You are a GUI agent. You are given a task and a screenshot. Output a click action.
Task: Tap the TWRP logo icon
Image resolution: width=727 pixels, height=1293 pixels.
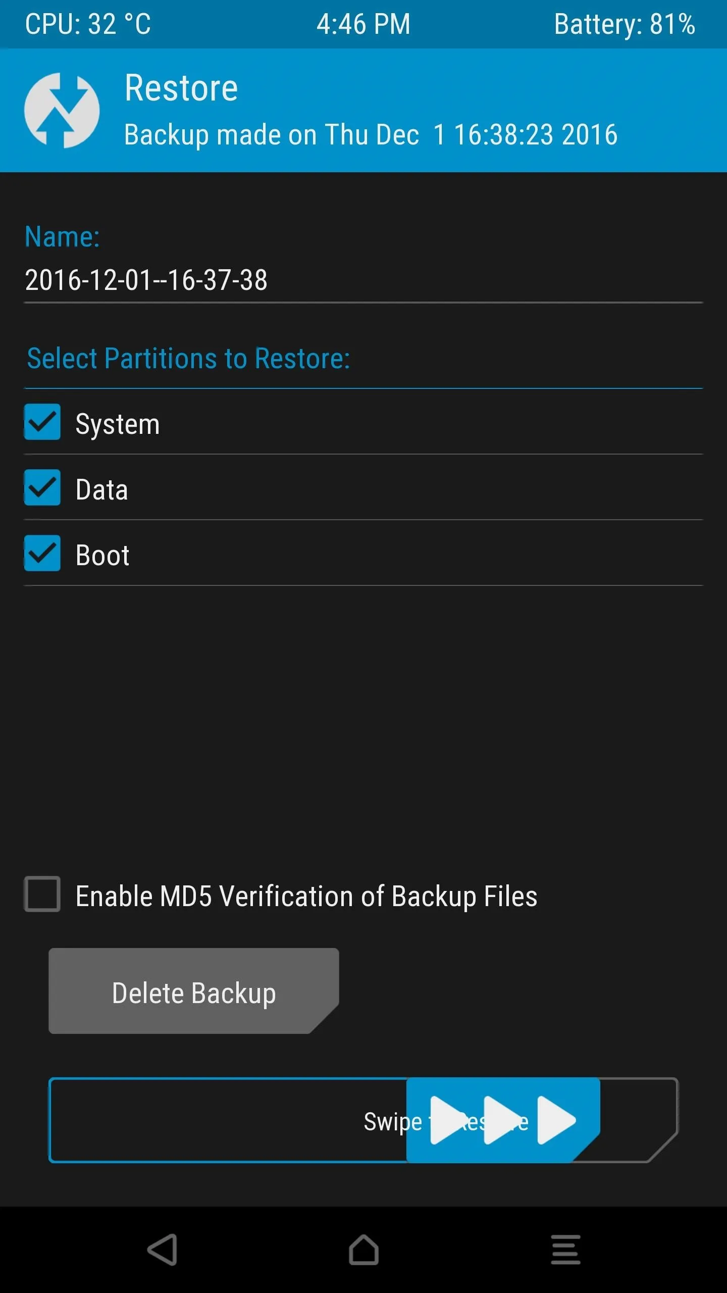62,110
